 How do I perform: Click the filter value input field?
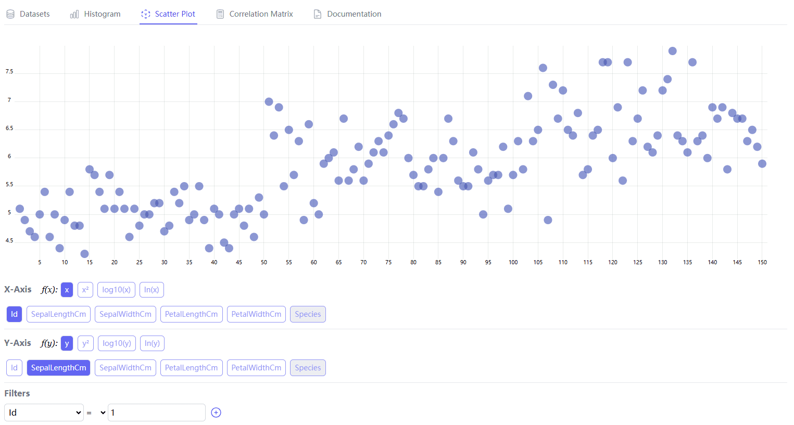click(157, 413)
